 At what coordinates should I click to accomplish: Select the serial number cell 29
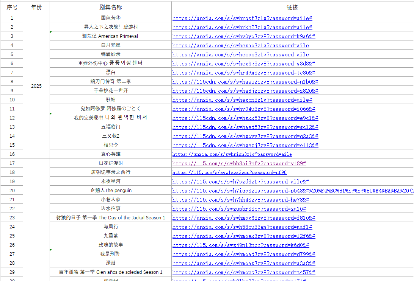[12, 272]
